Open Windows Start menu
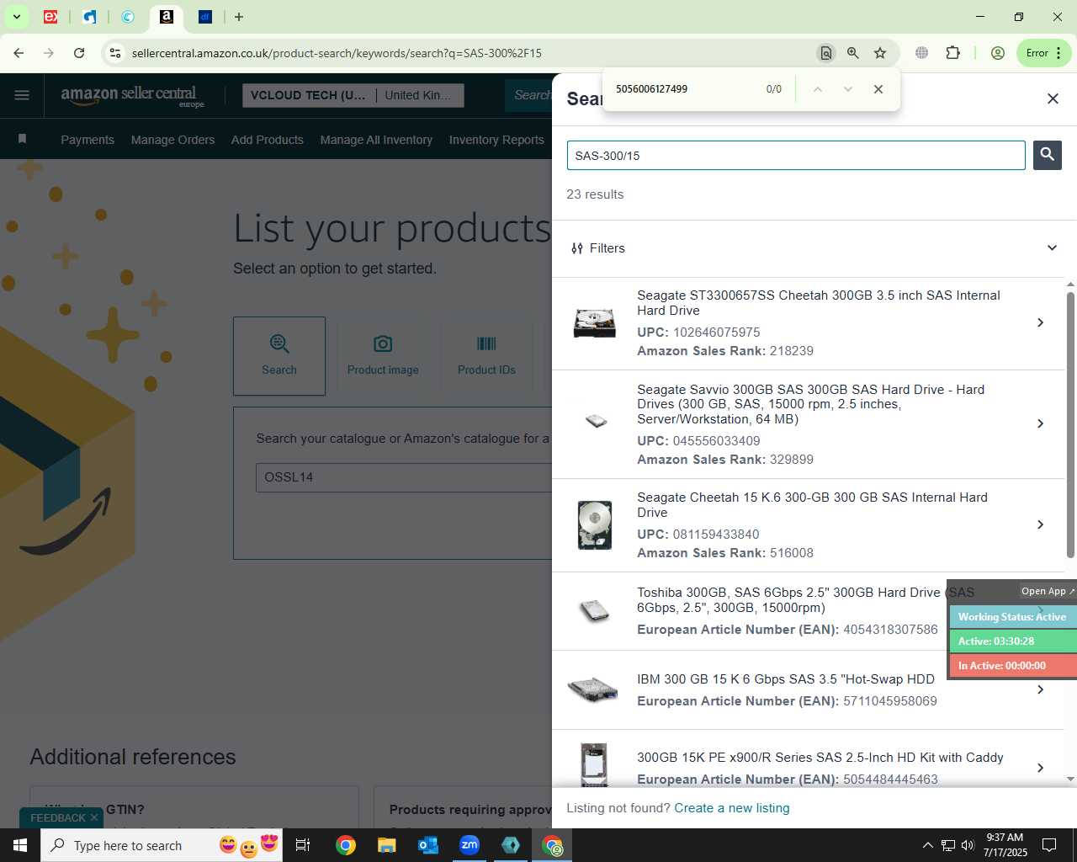The width and height of the screenshot is (1077, 862). coord(20,845)
